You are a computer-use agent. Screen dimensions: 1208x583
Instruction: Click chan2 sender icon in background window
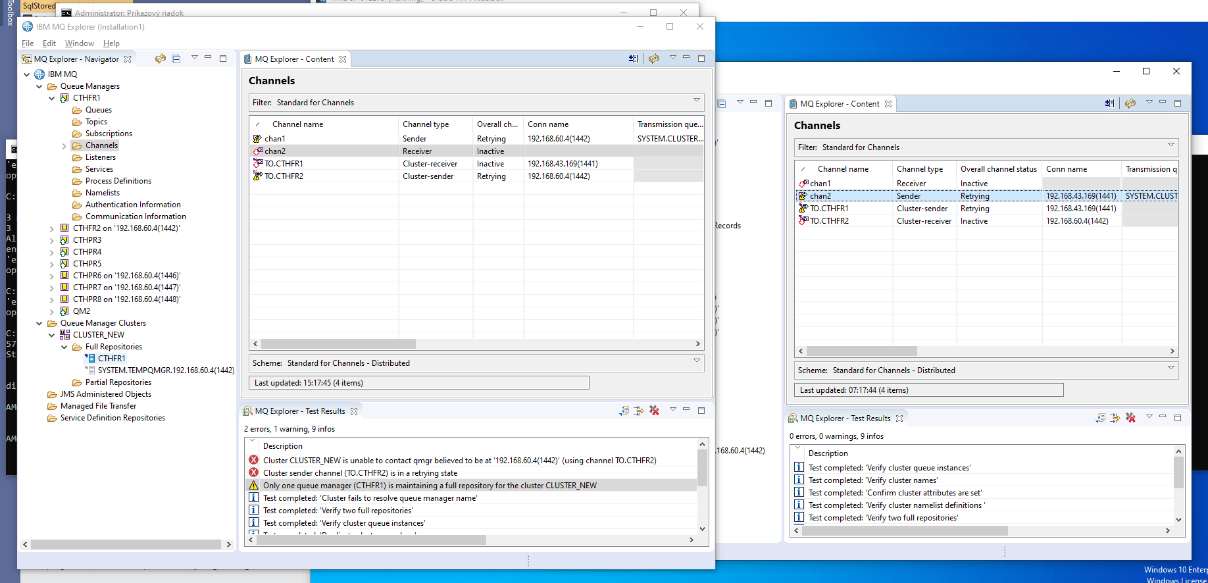pyautogui.click(x=803, y=196)
